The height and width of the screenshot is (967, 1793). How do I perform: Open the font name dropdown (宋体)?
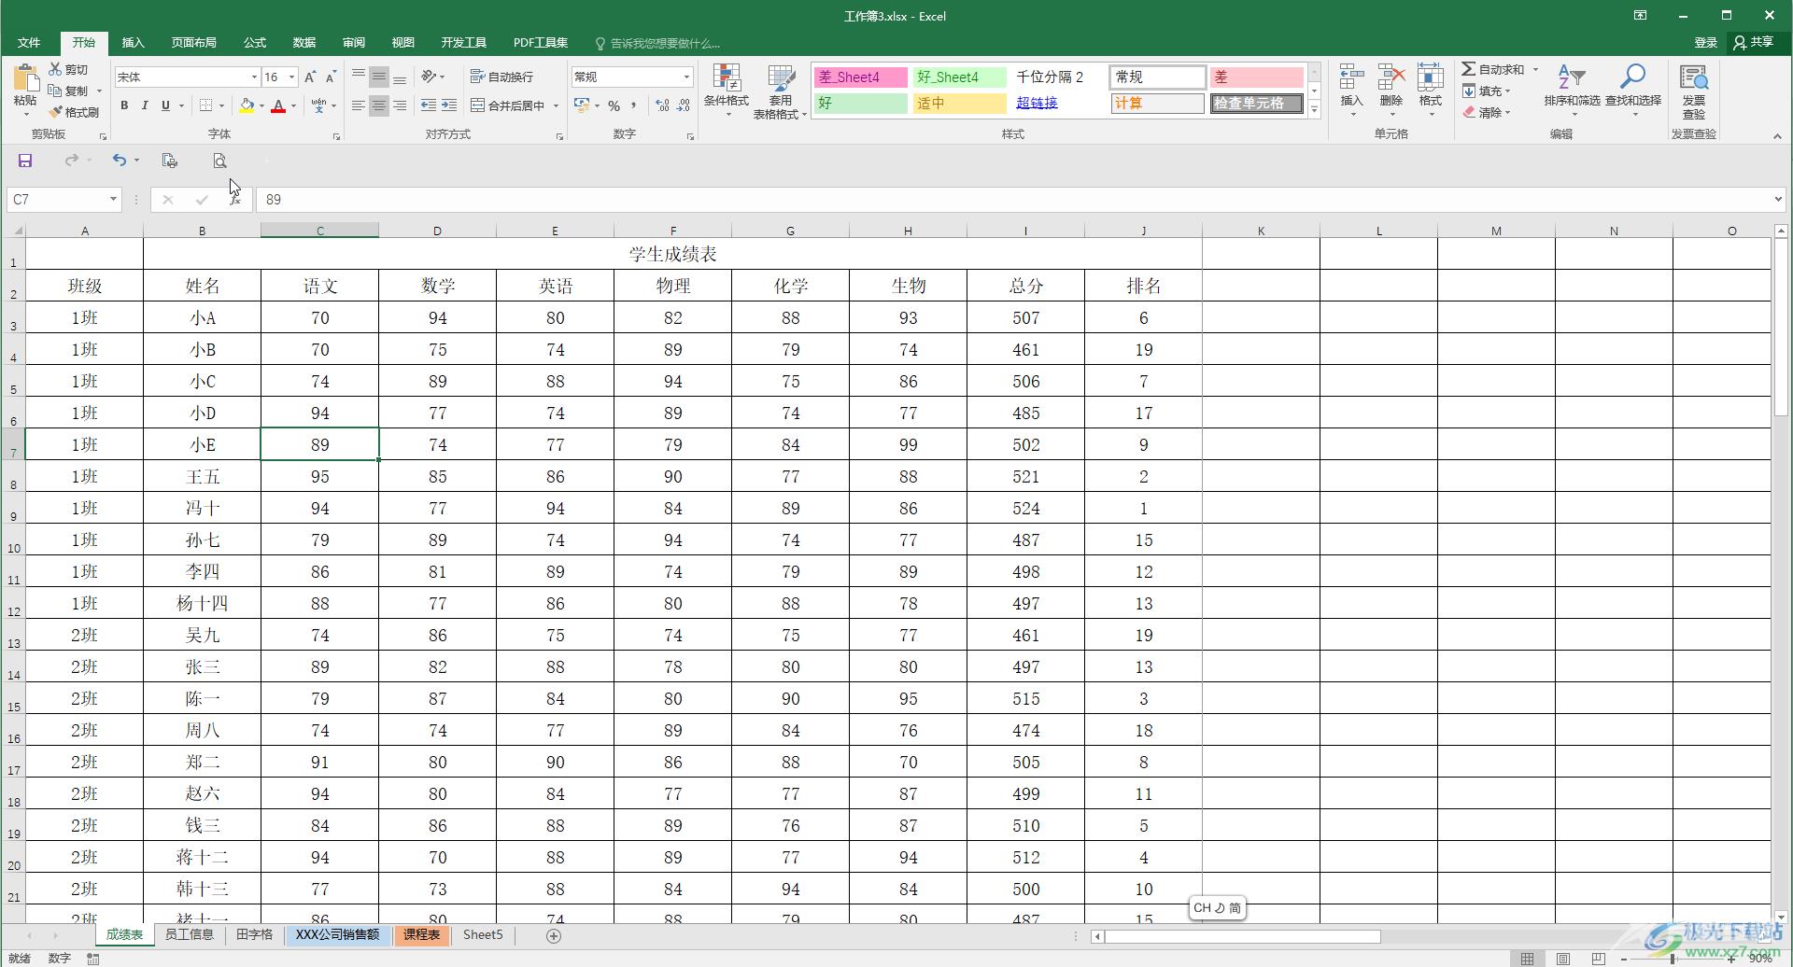click(x=253, y=77)
